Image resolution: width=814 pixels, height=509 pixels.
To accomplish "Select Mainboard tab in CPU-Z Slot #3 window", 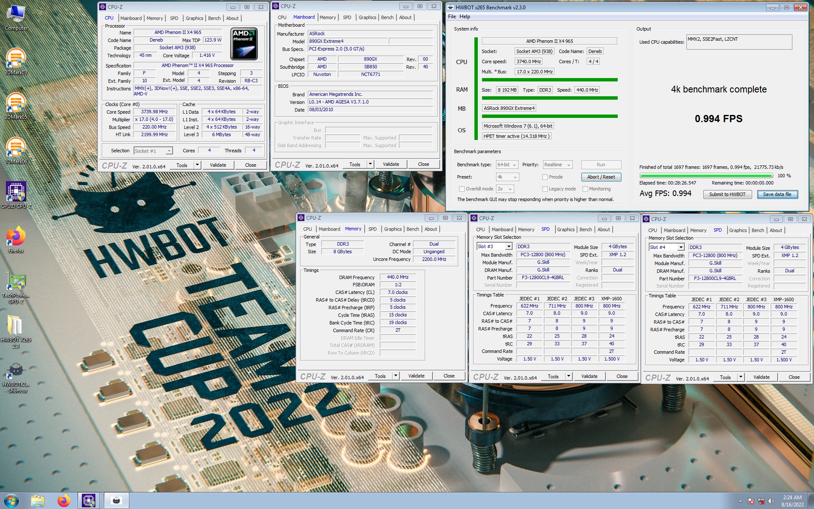I will pyautogui.click(x=502, y=229).
